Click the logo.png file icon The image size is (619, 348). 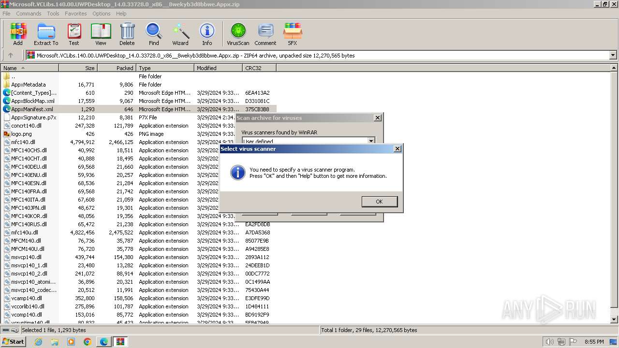point(7,134)
